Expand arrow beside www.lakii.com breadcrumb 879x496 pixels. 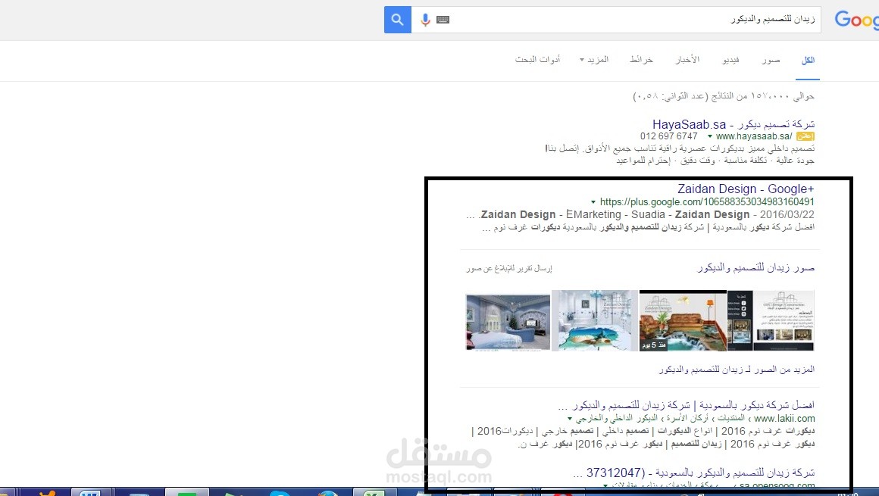tap(570, 419)
